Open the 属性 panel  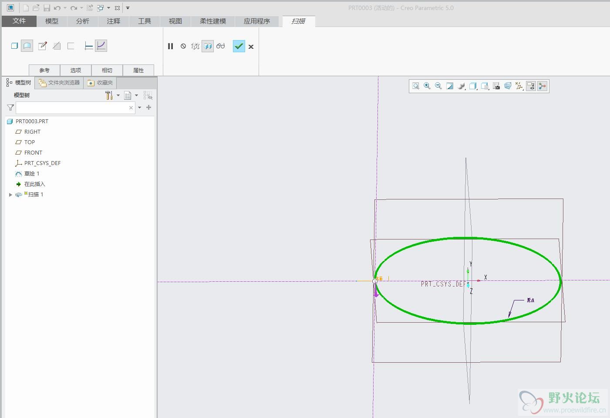coord(138,70)
